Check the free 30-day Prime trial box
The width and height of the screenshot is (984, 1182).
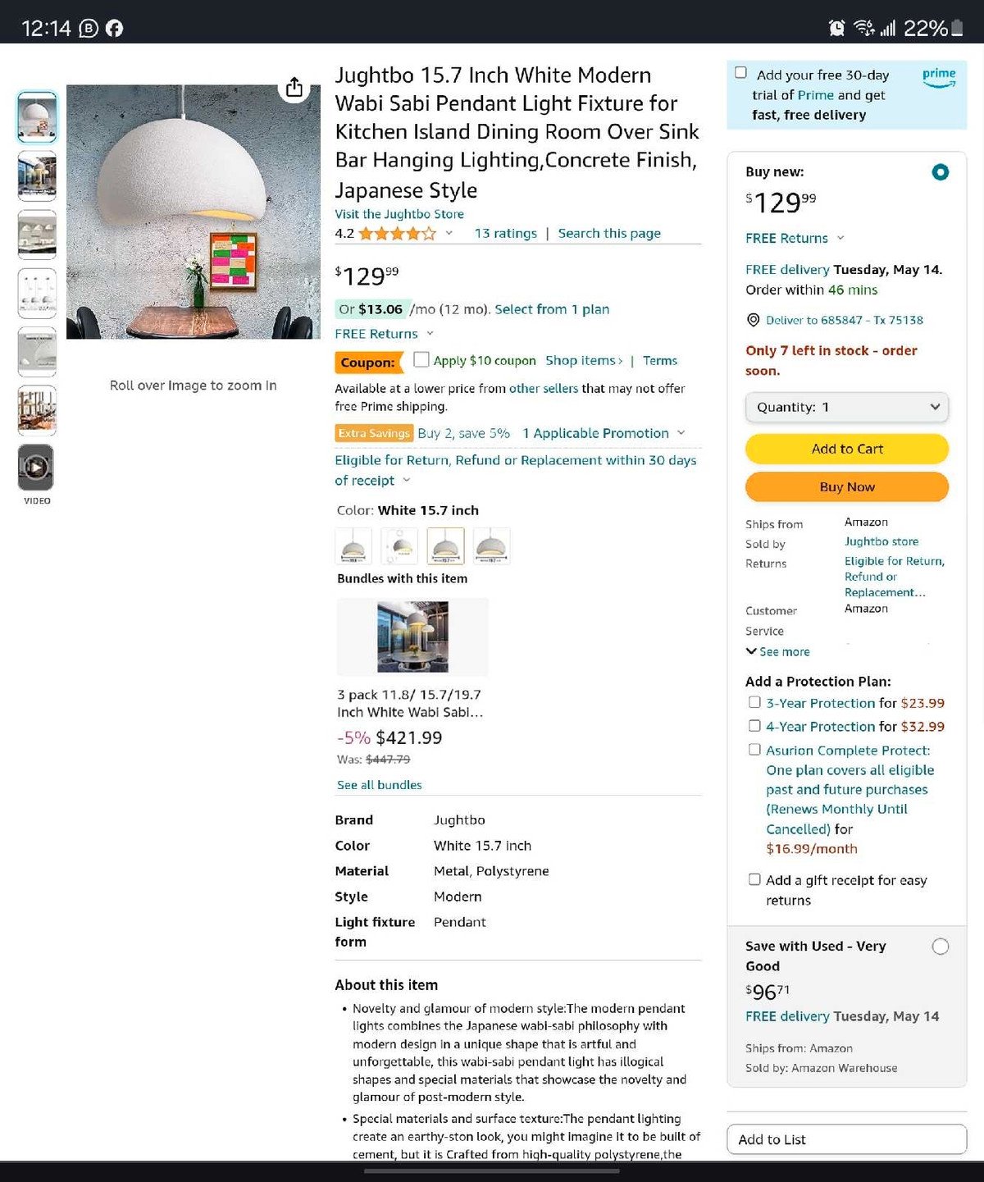point(740,73)
